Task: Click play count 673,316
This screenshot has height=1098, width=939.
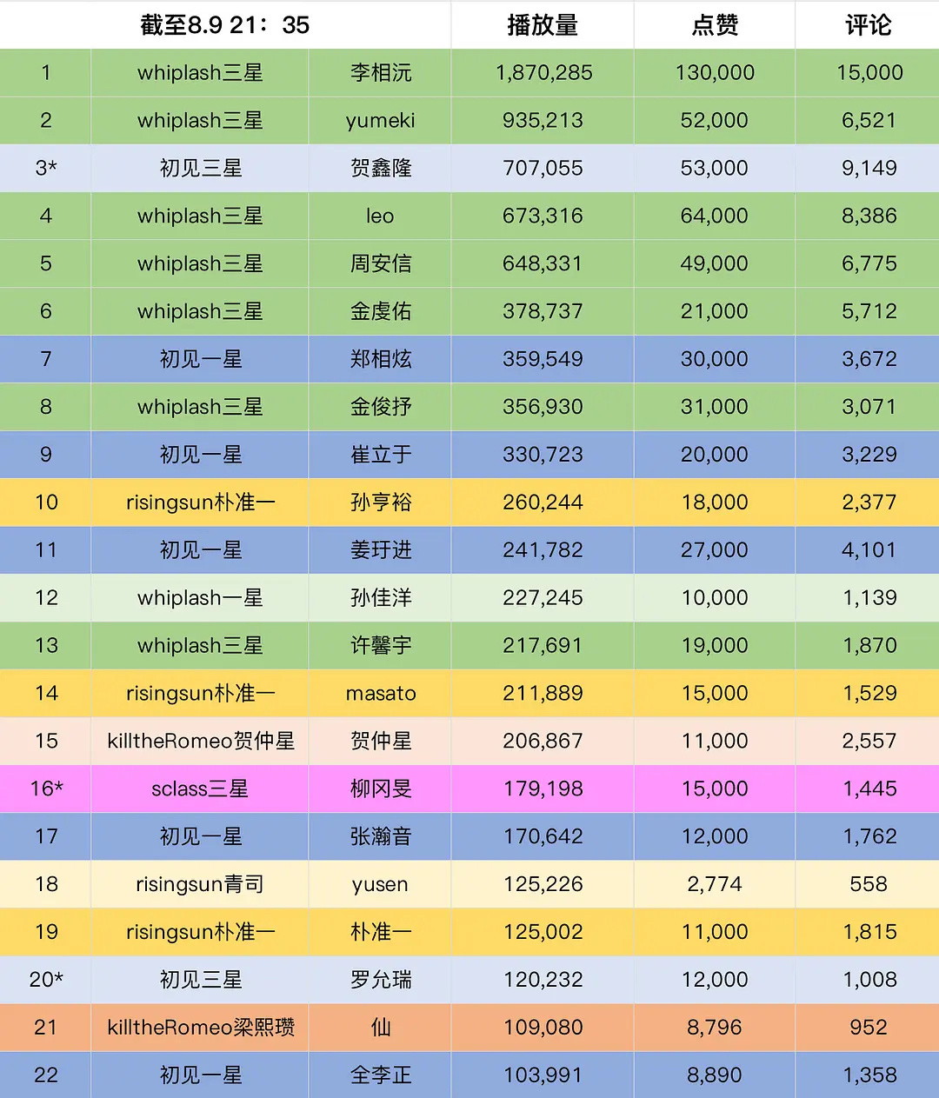Action: (543, 216)
